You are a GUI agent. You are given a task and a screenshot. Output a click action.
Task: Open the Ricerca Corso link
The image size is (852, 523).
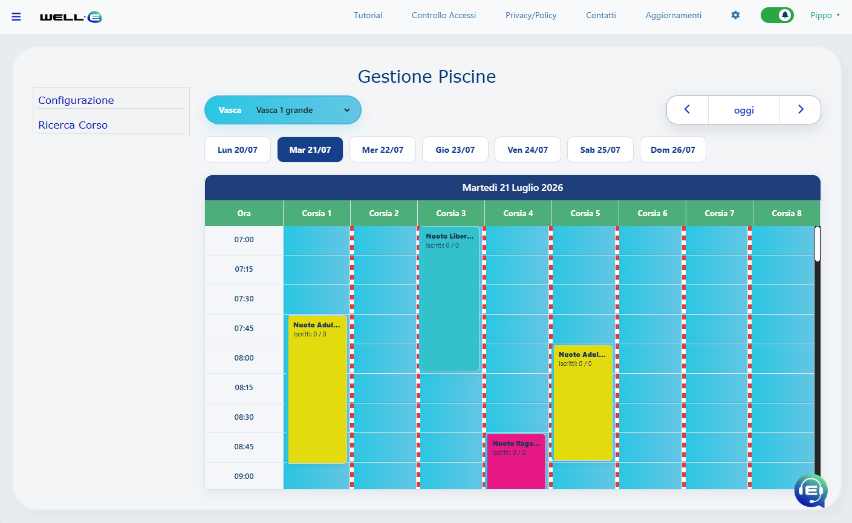[x=73, y=125]
